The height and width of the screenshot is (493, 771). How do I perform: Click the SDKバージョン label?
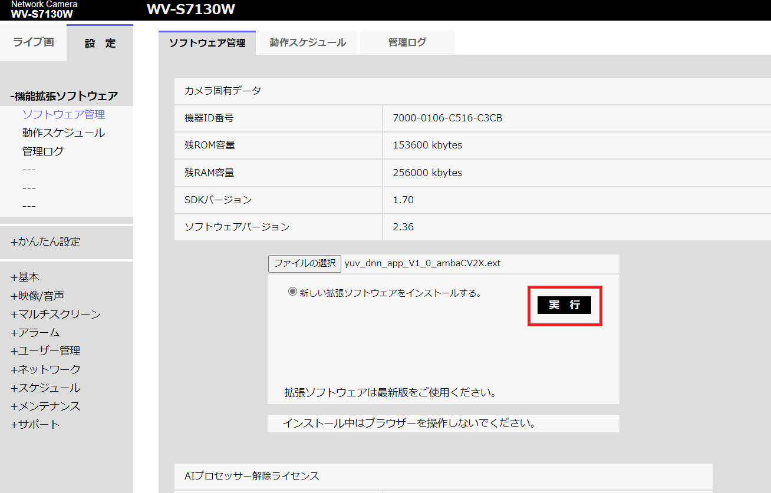(218, 200)
